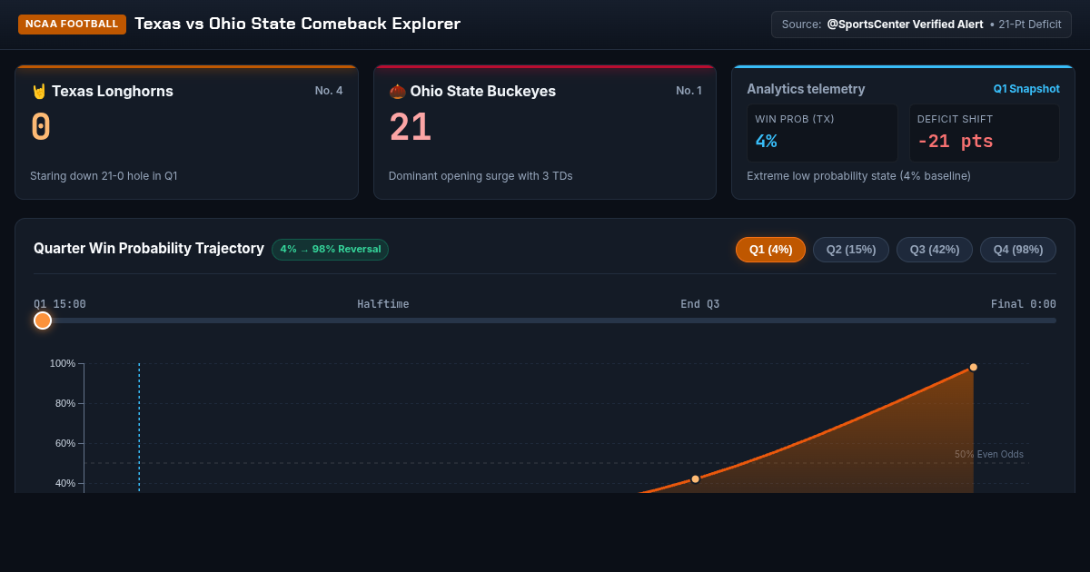1090x572 pixels.
Task: Click the Q1 Snapshot label
Action: point(1026,89)
